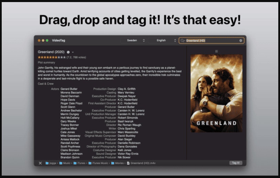Viewport: 280px width, 178px height.
Task: Click the plot summary paragraph
Action: (x=110, y=73)
